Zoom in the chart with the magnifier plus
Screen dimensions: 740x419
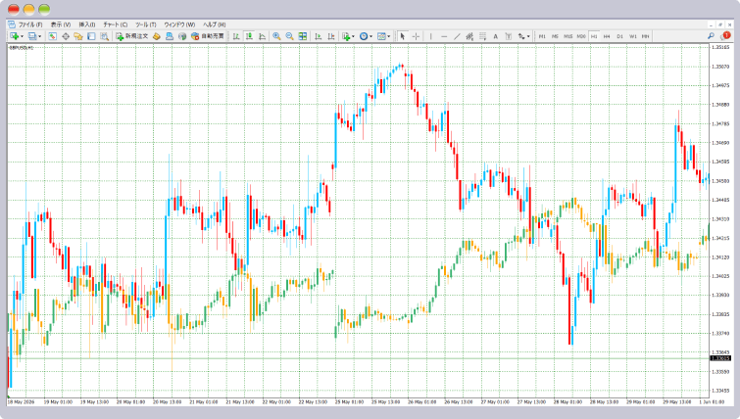coord(276,36)
